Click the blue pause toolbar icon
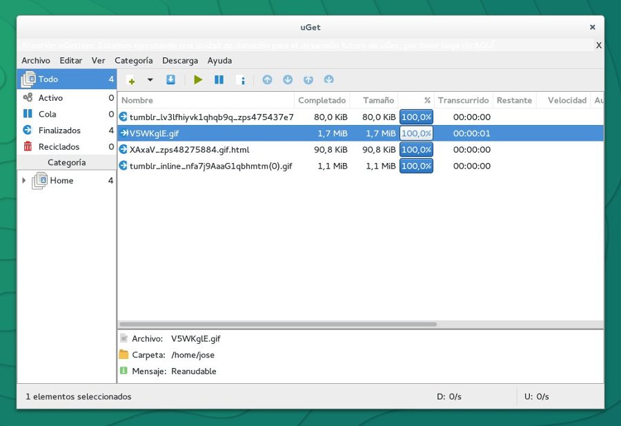 pos(219,80)
